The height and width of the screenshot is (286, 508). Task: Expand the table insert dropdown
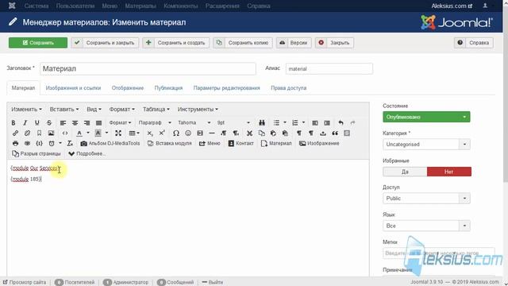[134, 133]
